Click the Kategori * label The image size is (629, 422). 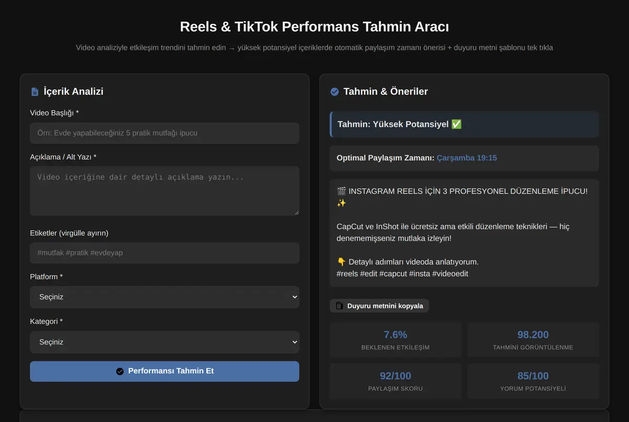46,321
